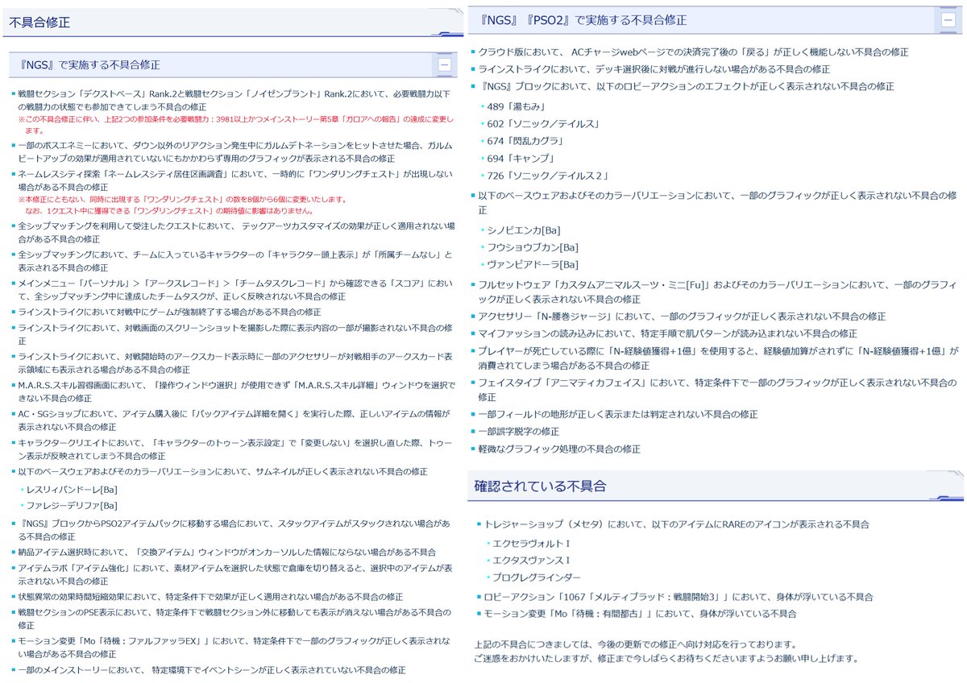Click the line about ネームレスシティ居住区画調査

tap(234, 180)
